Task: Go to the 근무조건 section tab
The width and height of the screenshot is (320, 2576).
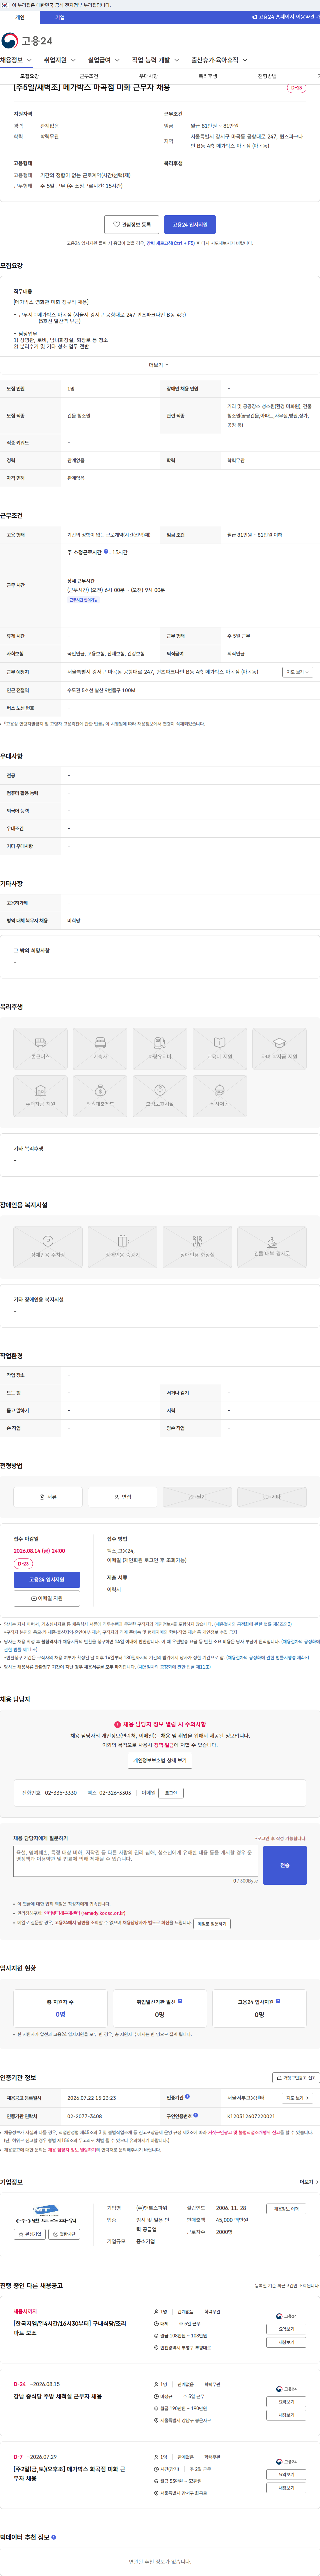Action: pyautogui.click(x=89, y=76)
